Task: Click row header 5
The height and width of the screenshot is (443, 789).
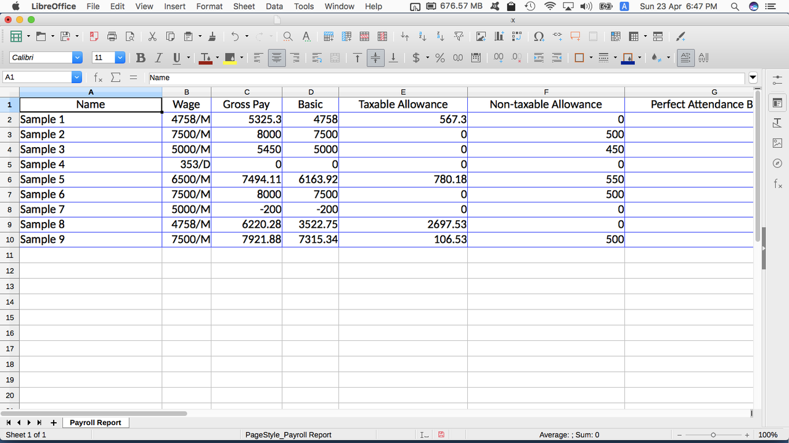Action: 9,164
